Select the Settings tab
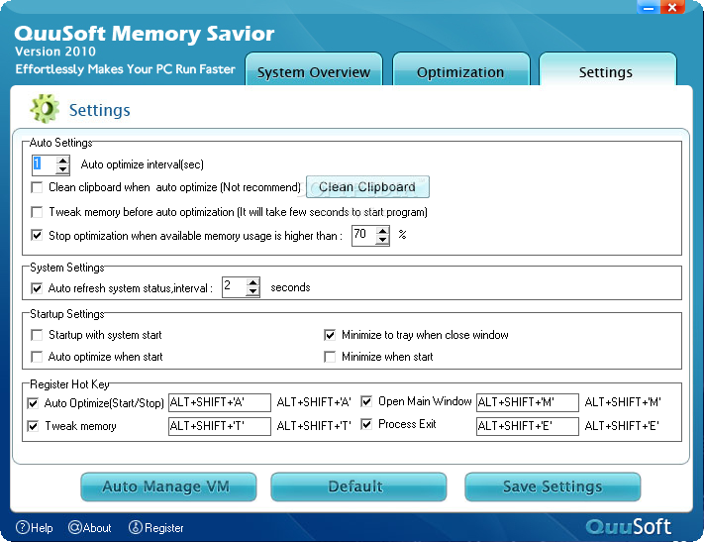Screen dimensions: 704x542 click(607, 70)
